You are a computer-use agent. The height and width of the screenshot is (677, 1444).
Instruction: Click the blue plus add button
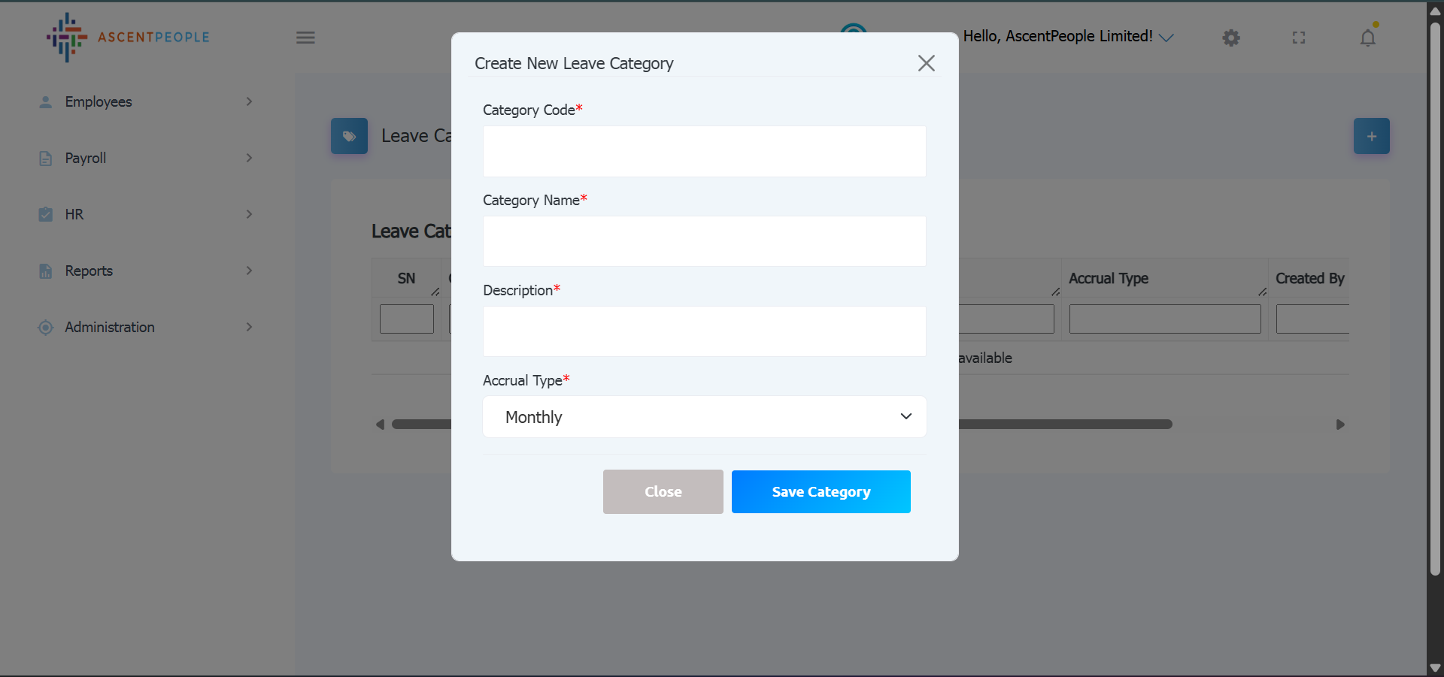point(1371,136)
